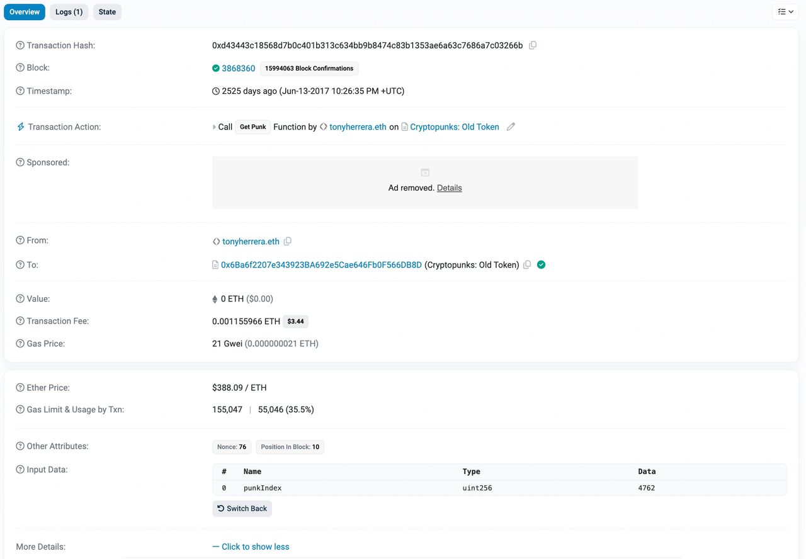Click the green block confirmed check icon
The image size is (806, 559).
click(x=216, y=68)
